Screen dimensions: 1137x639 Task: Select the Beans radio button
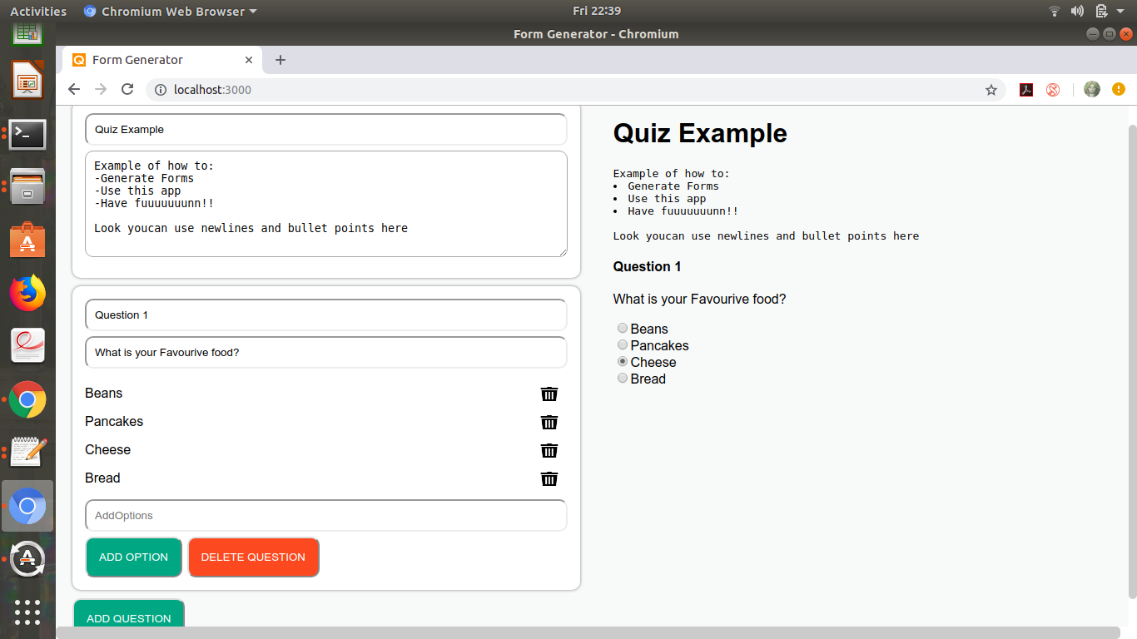(622, 328)
